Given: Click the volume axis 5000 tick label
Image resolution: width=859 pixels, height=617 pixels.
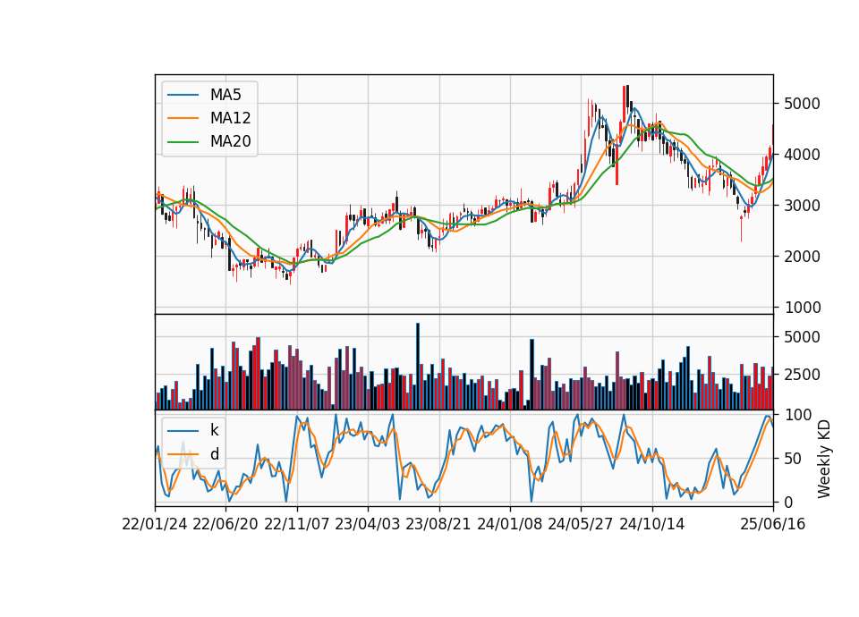Looking at the screenshot, I should click(x=802, y=337).
